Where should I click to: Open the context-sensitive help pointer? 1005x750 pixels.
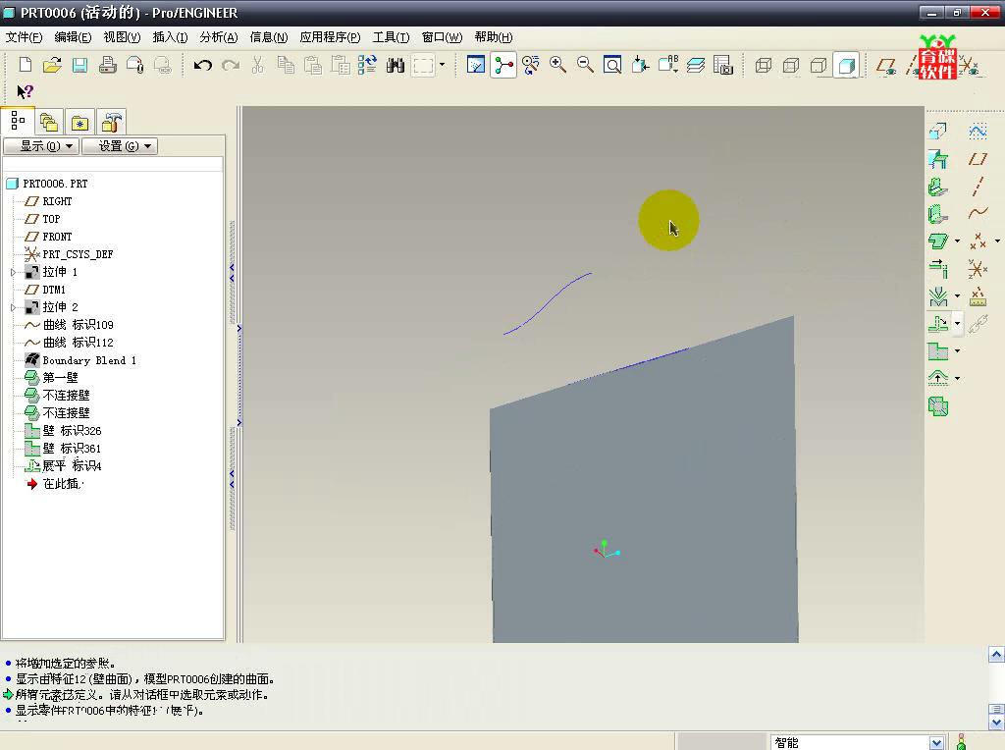click(x=25, y=91)
